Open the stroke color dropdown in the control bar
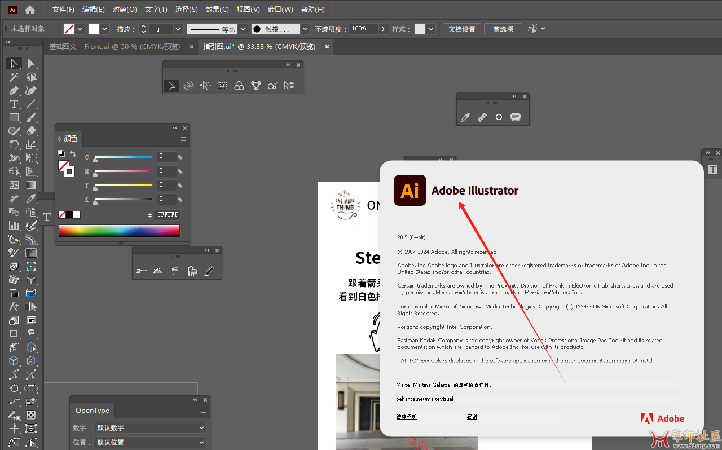Image resolution: width=722 pixels, height=450 pixels. (105, 29)
